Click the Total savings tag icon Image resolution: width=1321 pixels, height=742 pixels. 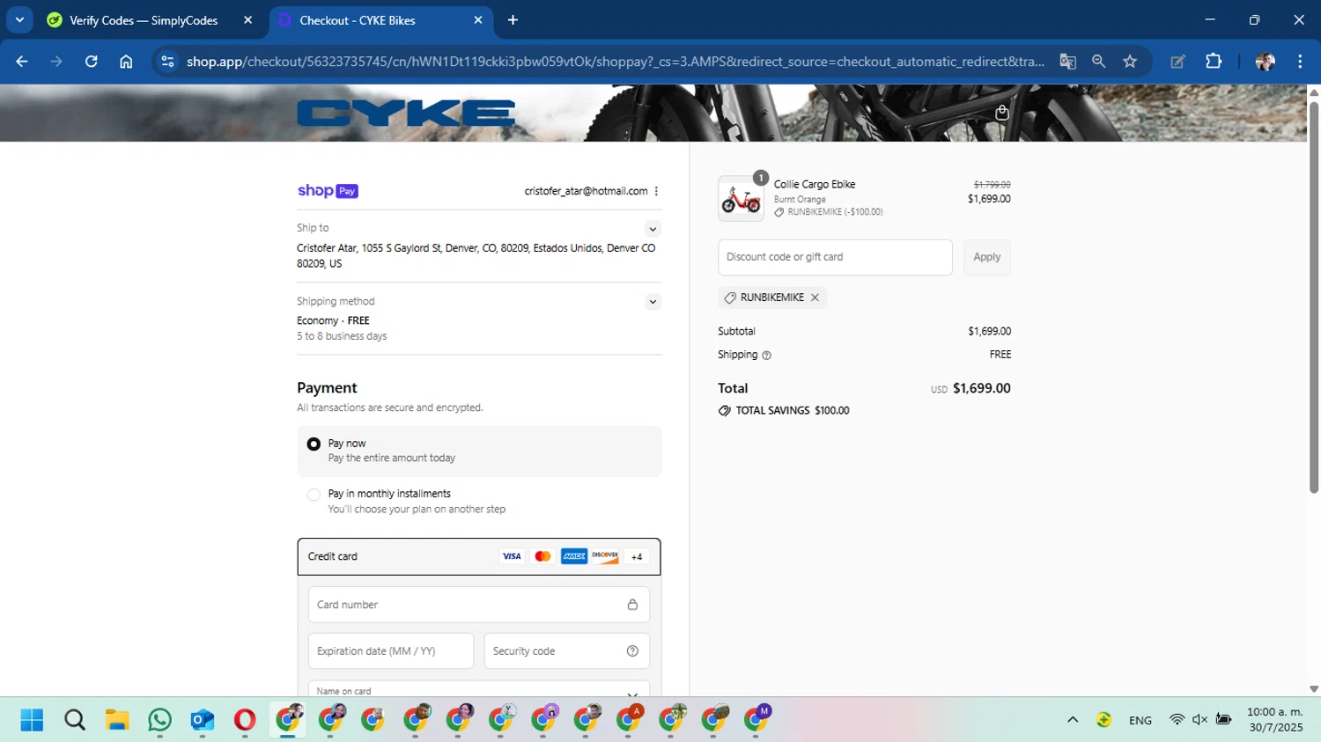725,411
